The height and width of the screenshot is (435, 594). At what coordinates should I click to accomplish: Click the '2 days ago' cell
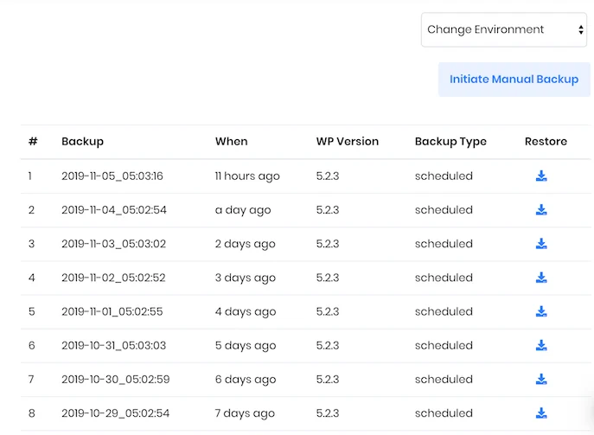click(245, 244)
